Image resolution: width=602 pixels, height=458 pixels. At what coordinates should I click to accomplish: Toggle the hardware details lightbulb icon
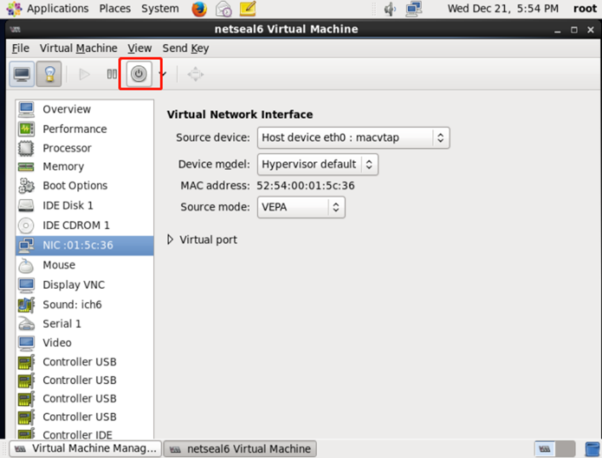[x=49, y=74]
